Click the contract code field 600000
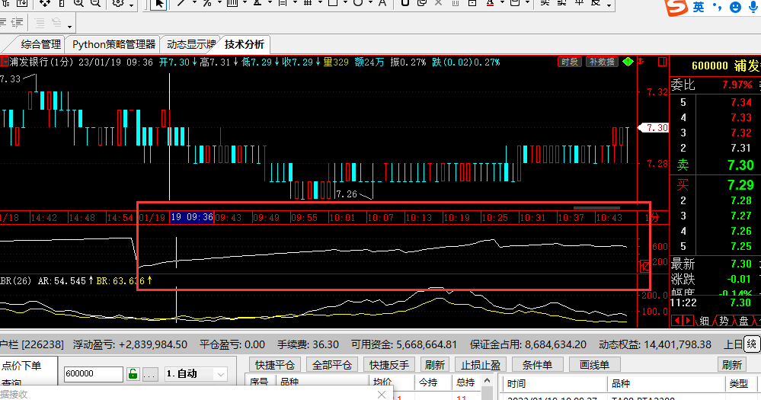 click(93, 374)
